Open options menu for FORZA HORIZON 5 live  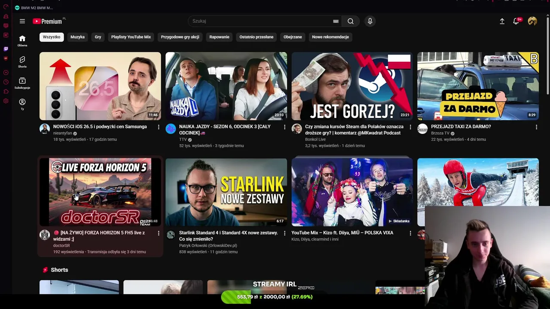159,233
